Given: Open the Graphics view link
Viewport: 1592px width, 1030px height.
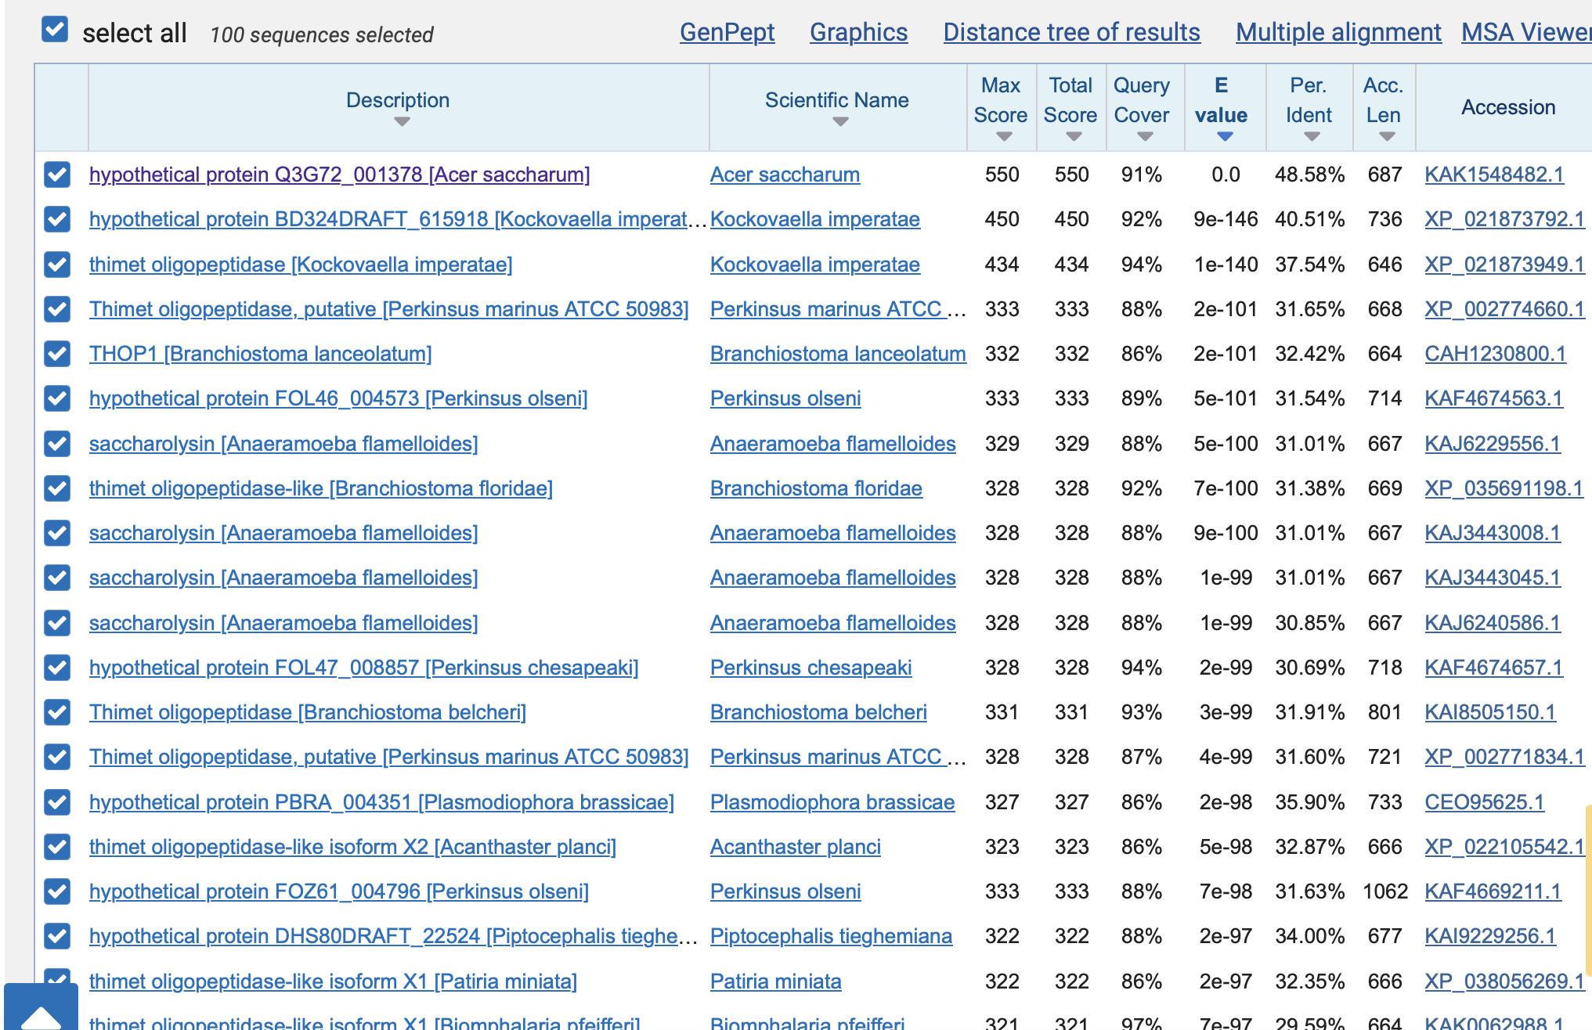Looking at the screenshot, I should (858, 32).
